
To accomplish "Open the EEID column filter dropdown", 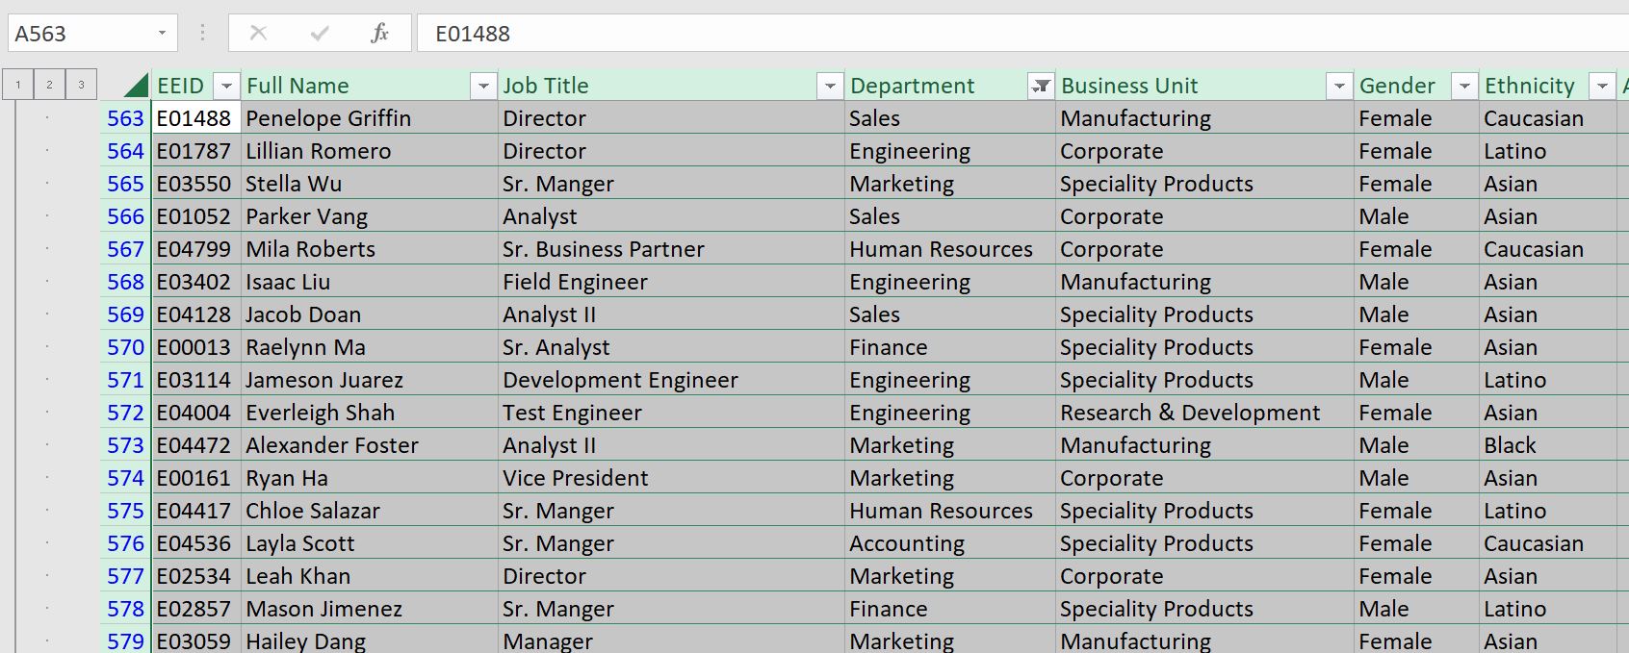I will click(x=227, y=86).
